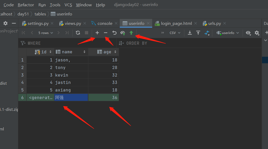Open the view options eye icon

point(248,33)
